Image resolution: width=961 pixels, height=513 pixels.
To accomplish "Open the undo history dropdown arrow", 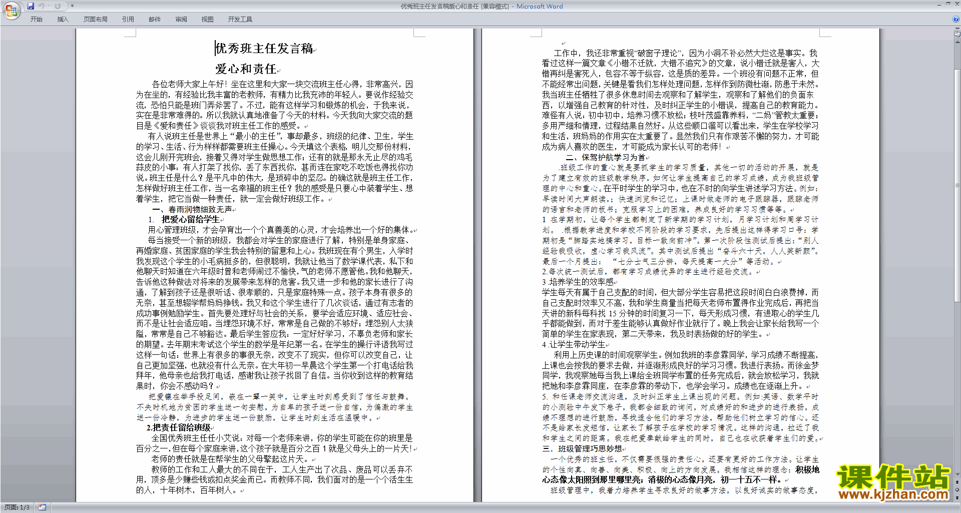I will click(49, 6).
